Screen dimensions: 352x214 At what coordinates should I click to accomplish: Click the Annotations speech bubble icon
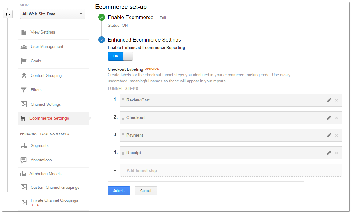(x=24, y=160)
